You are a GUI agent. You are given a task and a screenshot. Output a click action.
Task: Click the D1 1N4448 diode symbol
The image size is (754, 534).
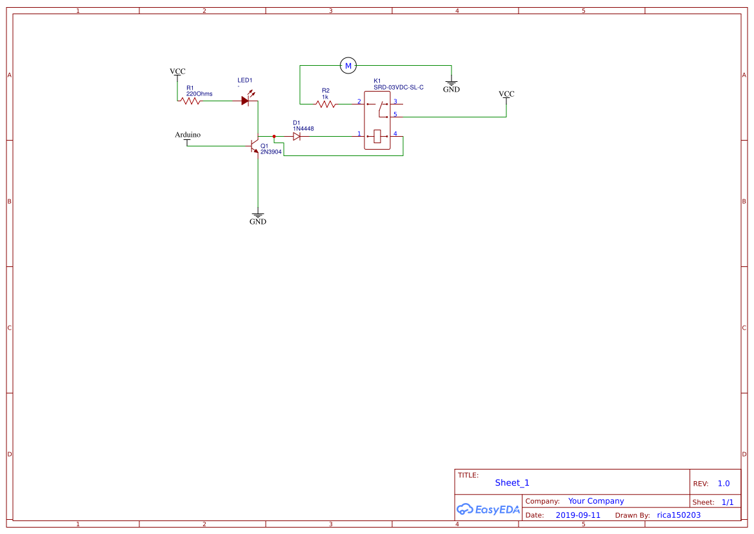coord(297,136)
